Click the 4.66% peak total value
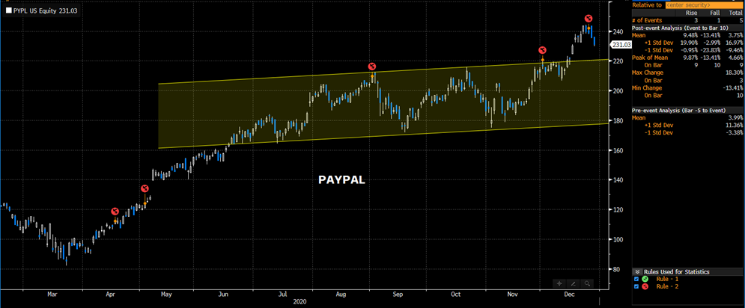This screenshot has width=745, height=308. click(x=734, y=58)
